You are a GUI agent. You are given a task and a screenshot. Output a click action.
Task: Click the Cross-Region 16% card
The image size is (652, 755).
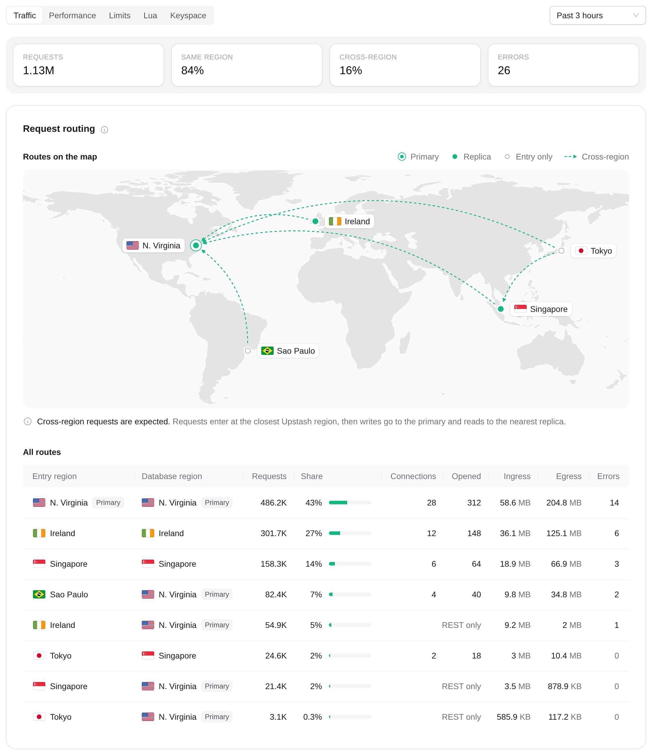[x=405, y=65]
